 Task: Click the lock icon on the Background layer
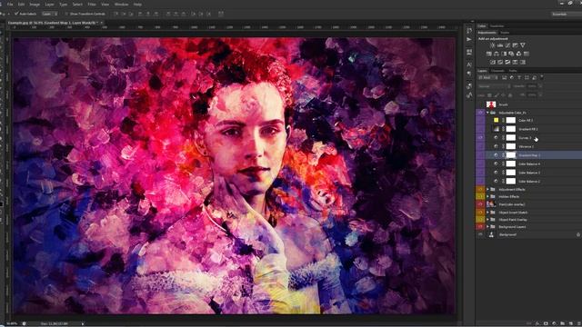[578, 234]
